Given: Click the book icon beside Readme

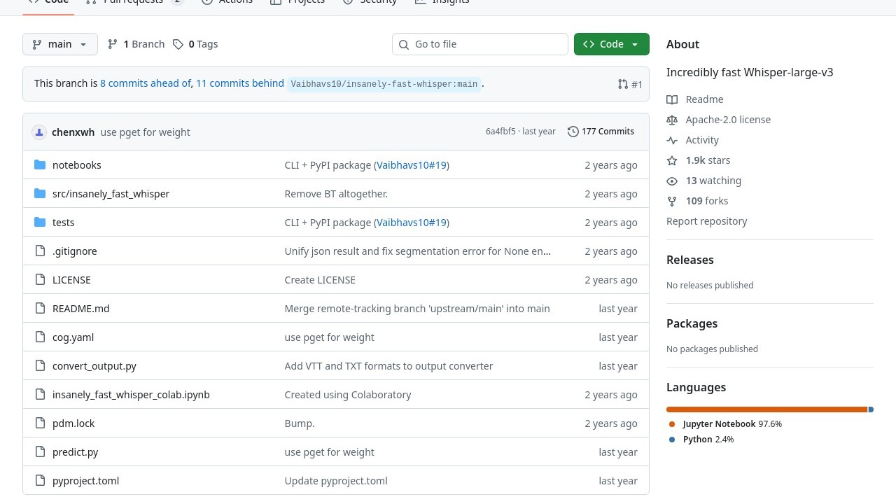Looking at the screenshot, I should (672, 99).
